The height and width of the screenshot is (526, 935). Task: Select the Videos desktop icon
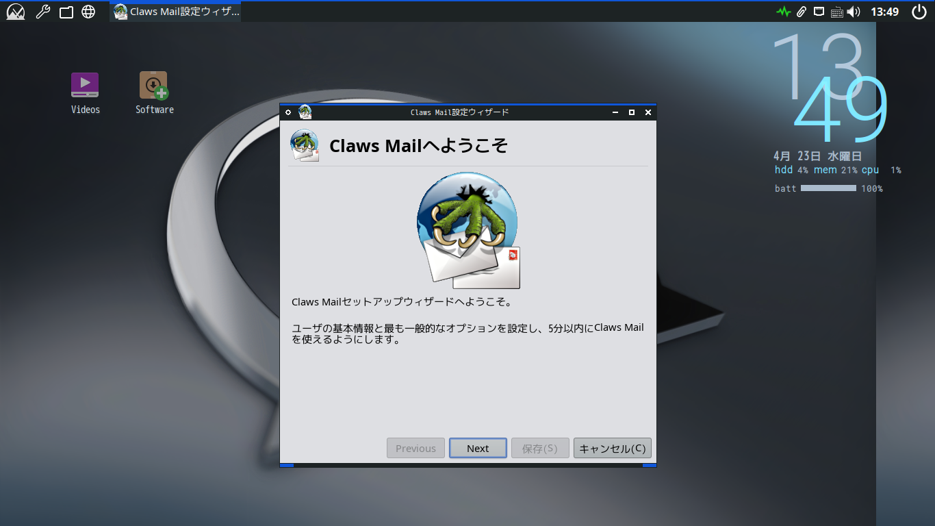[x=85, y=93]
